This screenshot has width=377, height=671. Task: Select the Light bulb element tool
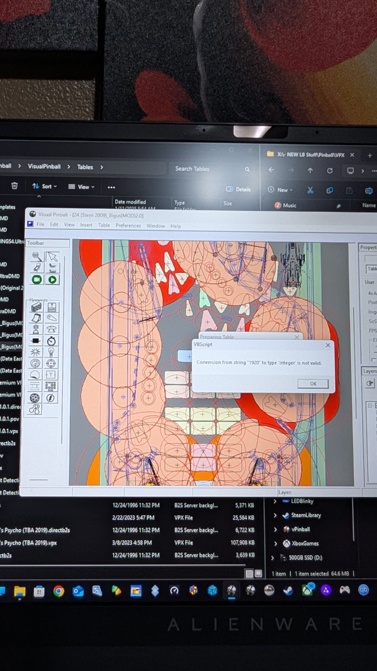coord(51,352)
